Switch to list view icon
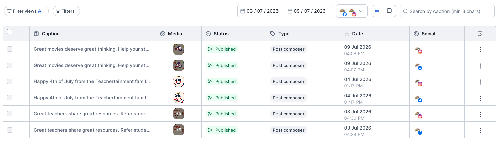This screenshot has height=145, width=501. pos(377,11)
